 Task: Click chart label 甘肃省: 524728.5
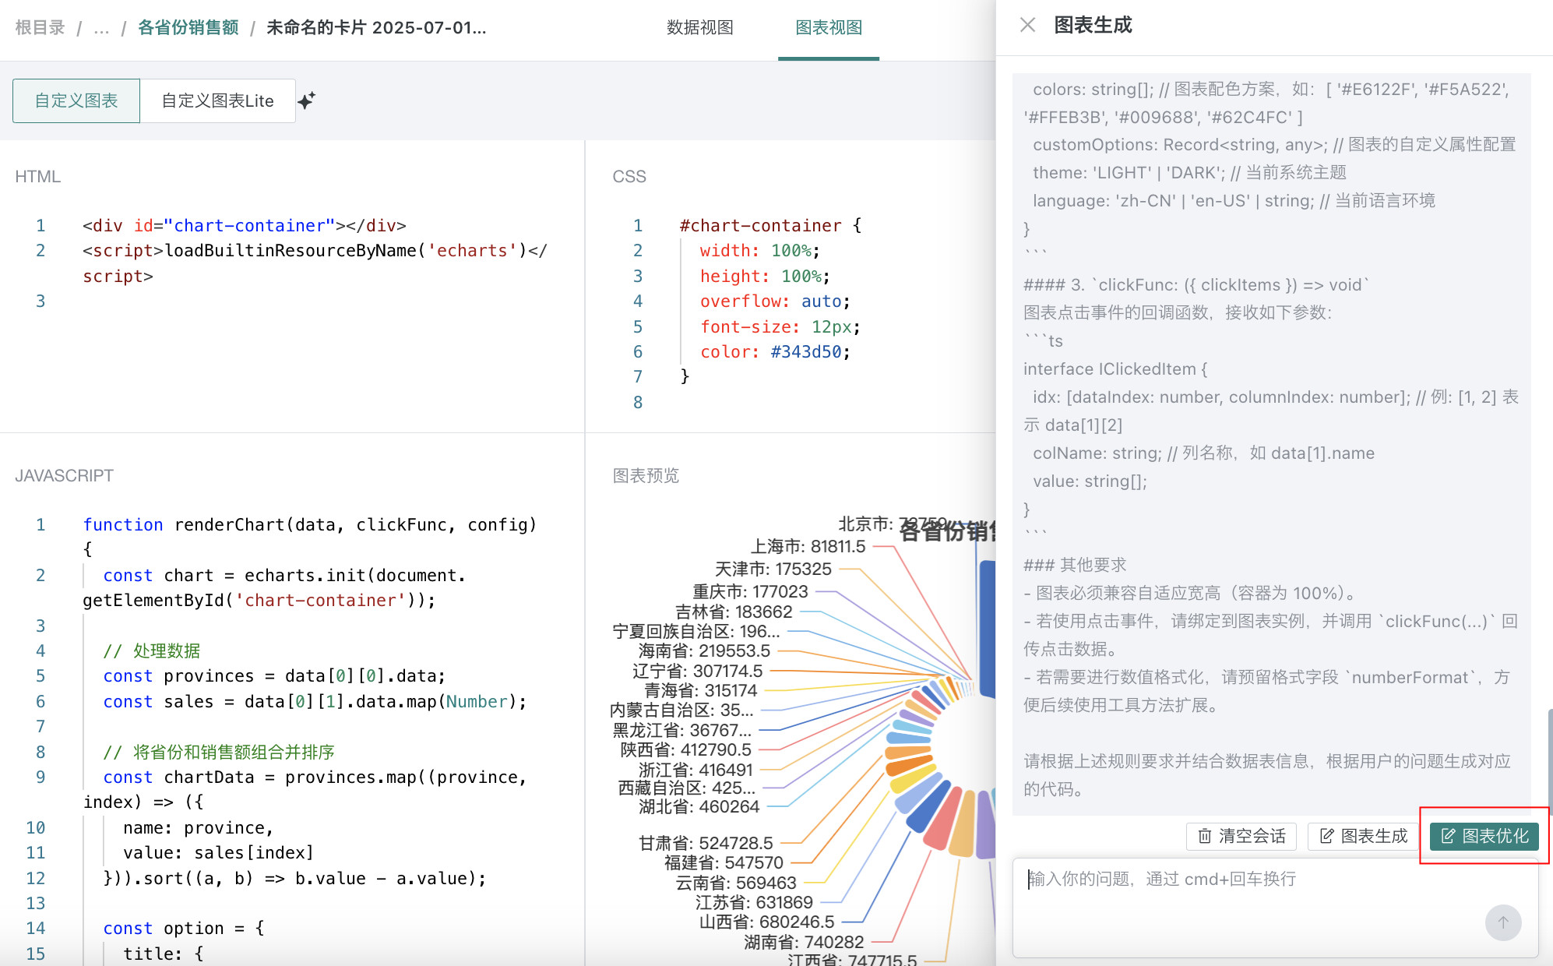[x=706, y=843]
